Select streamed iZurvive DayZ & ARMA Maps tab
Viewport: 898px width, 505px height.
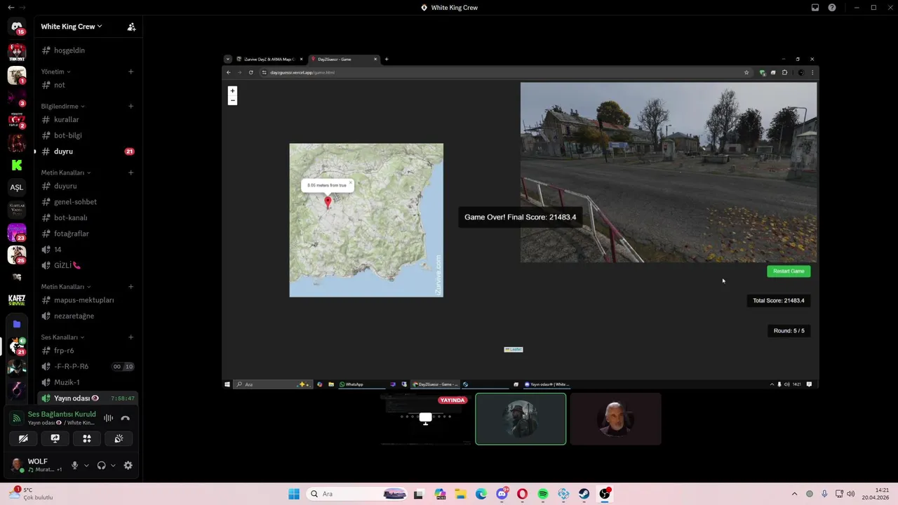coord(269,60)
